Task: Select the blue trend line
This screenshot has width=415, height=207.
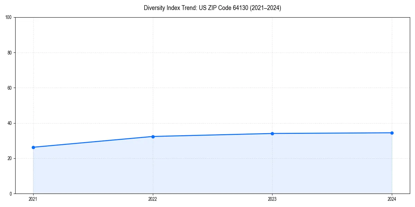Action: (x=213, y=135)
